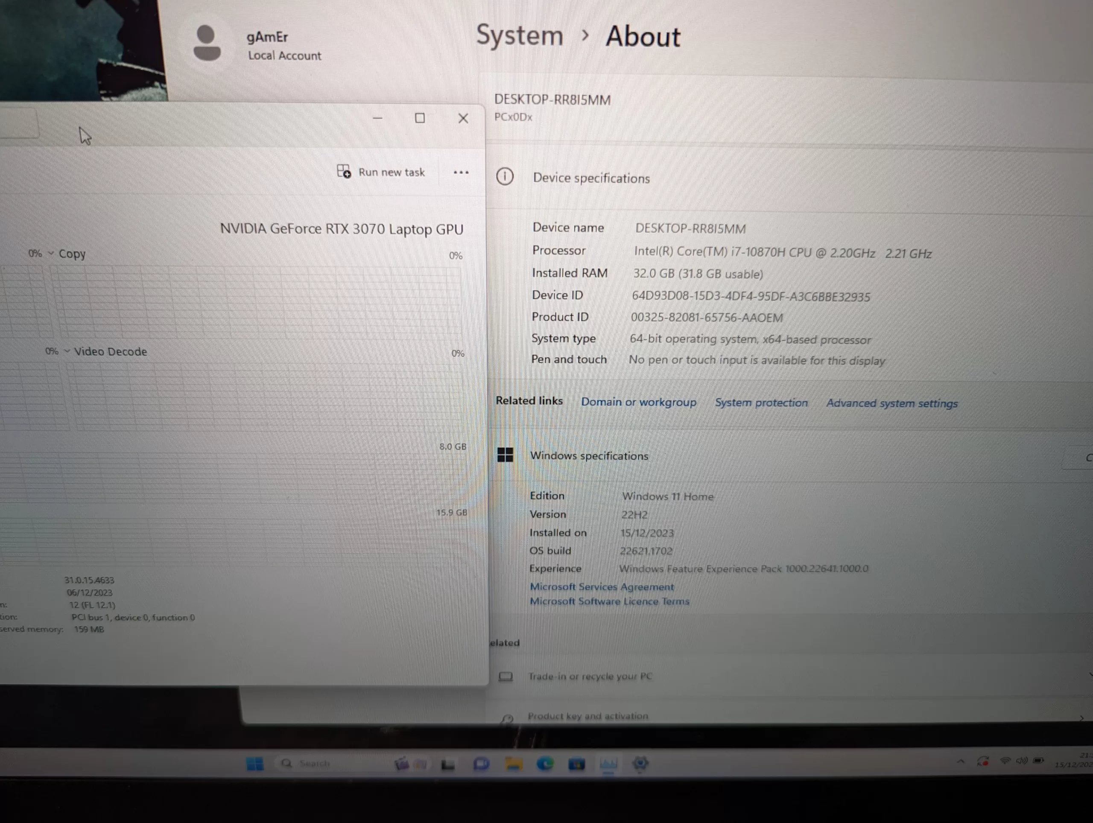
Task: Click the Device specifications header
Action: pyautogui.click(x=591, y=178)
